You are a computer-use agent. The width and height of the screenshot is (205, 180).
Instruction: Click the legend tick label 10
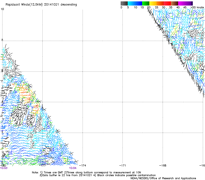(x=135, y=7)
